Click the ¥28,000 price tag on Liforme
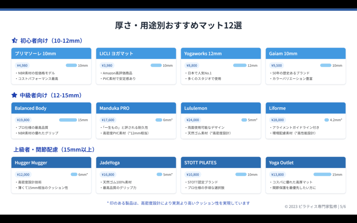This screenshot has width=357, height=223. pyautogui.click(x=278, y=120)
